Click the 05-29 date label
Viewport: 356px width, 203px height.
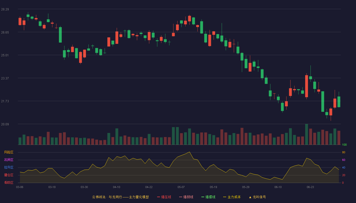point(246,187)
